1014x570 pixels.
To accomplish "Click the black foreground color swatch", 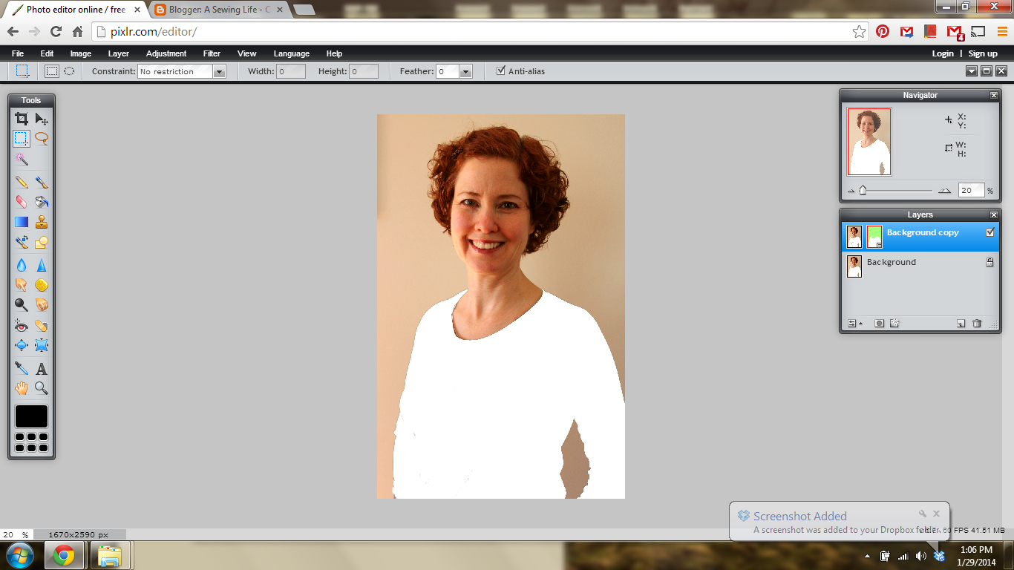I will pyautogui.click(x=31, y=416).
